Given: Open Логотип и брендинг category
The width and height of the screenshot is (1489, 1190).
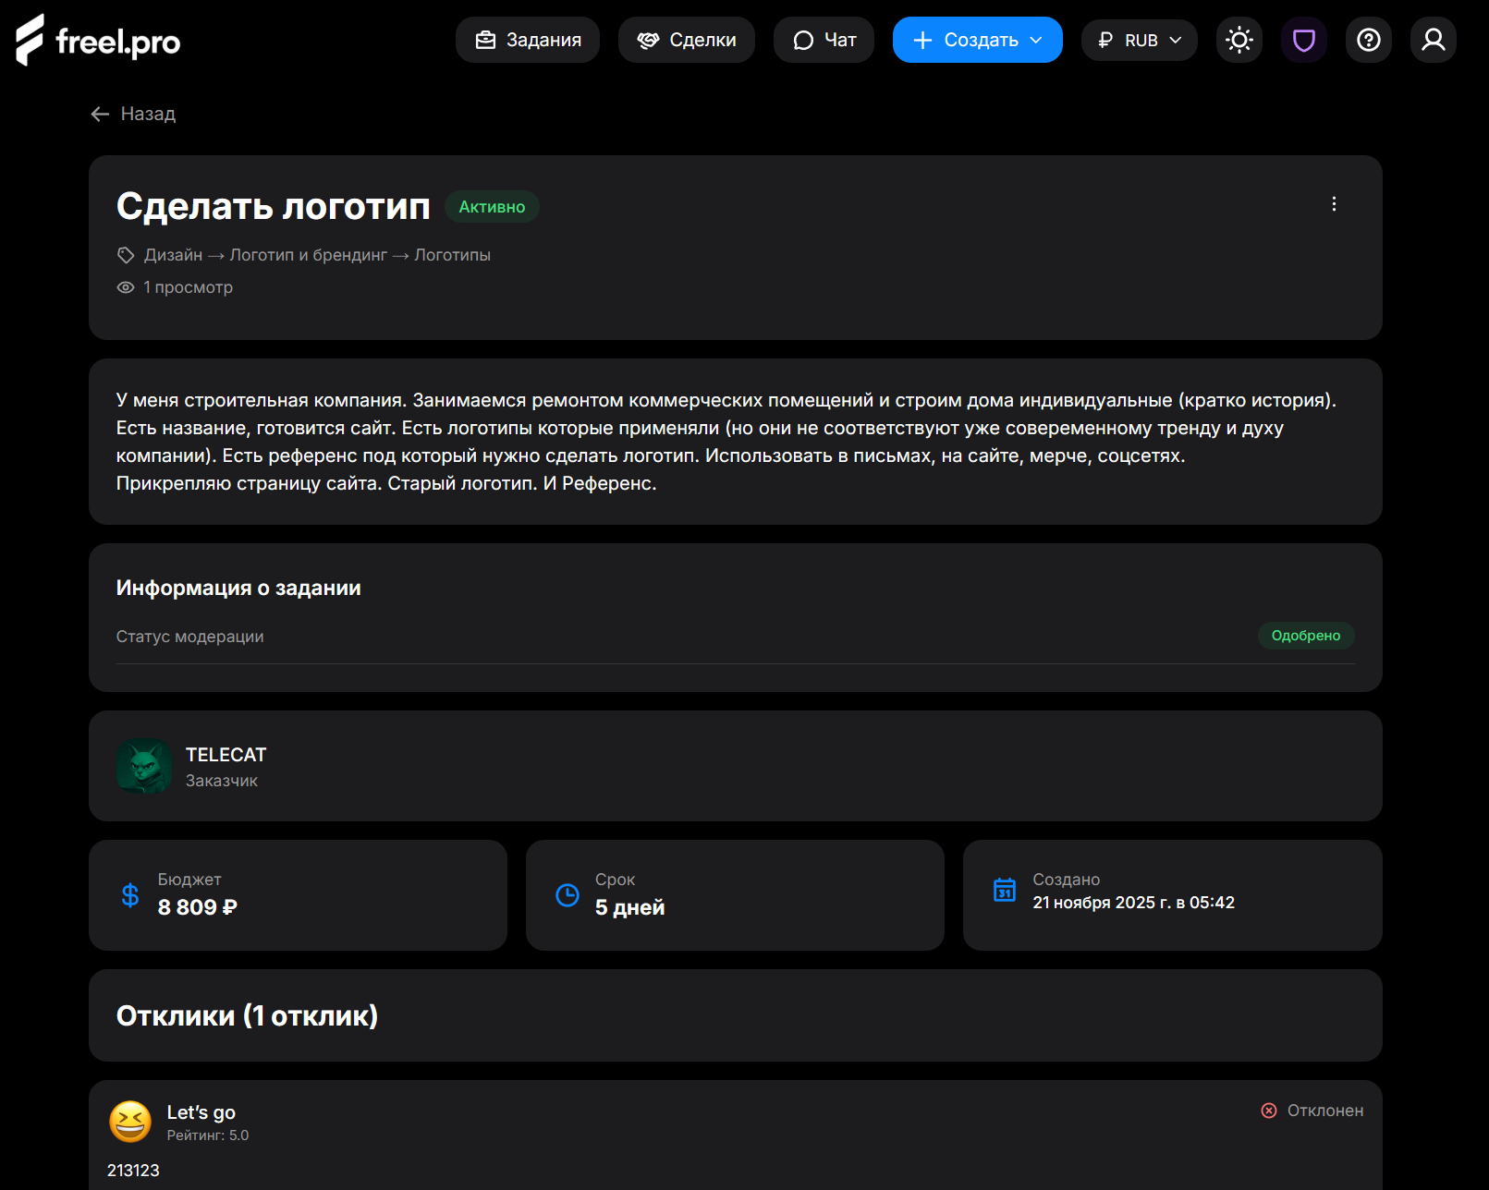Looking at the screenshot, I should click(308, 255).
